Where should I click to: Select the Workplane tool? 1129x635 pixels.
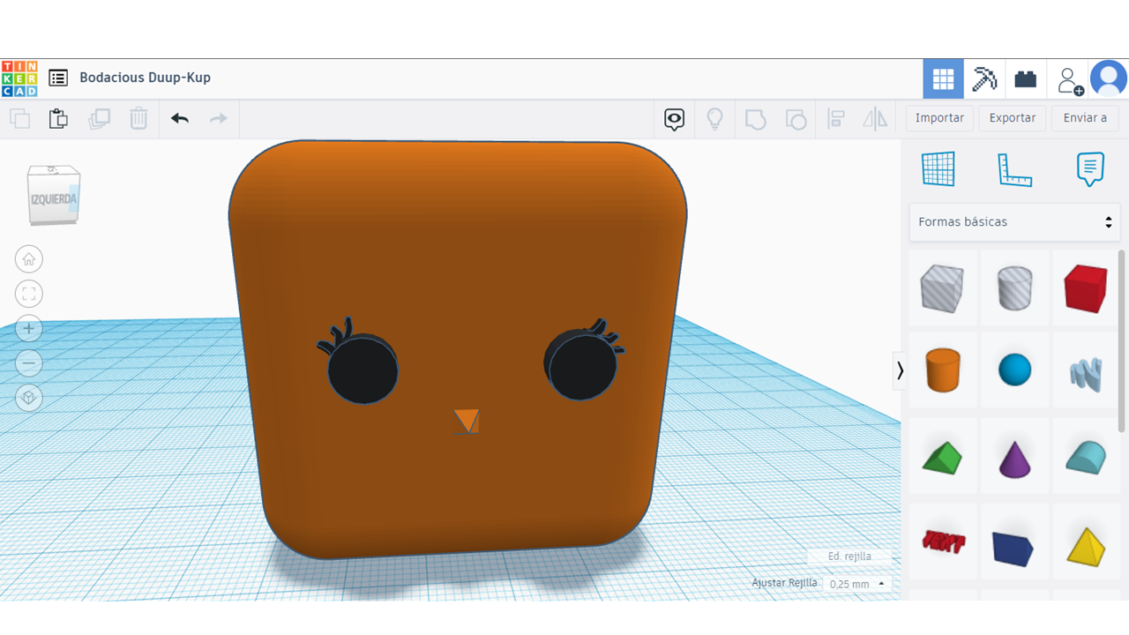938,168
